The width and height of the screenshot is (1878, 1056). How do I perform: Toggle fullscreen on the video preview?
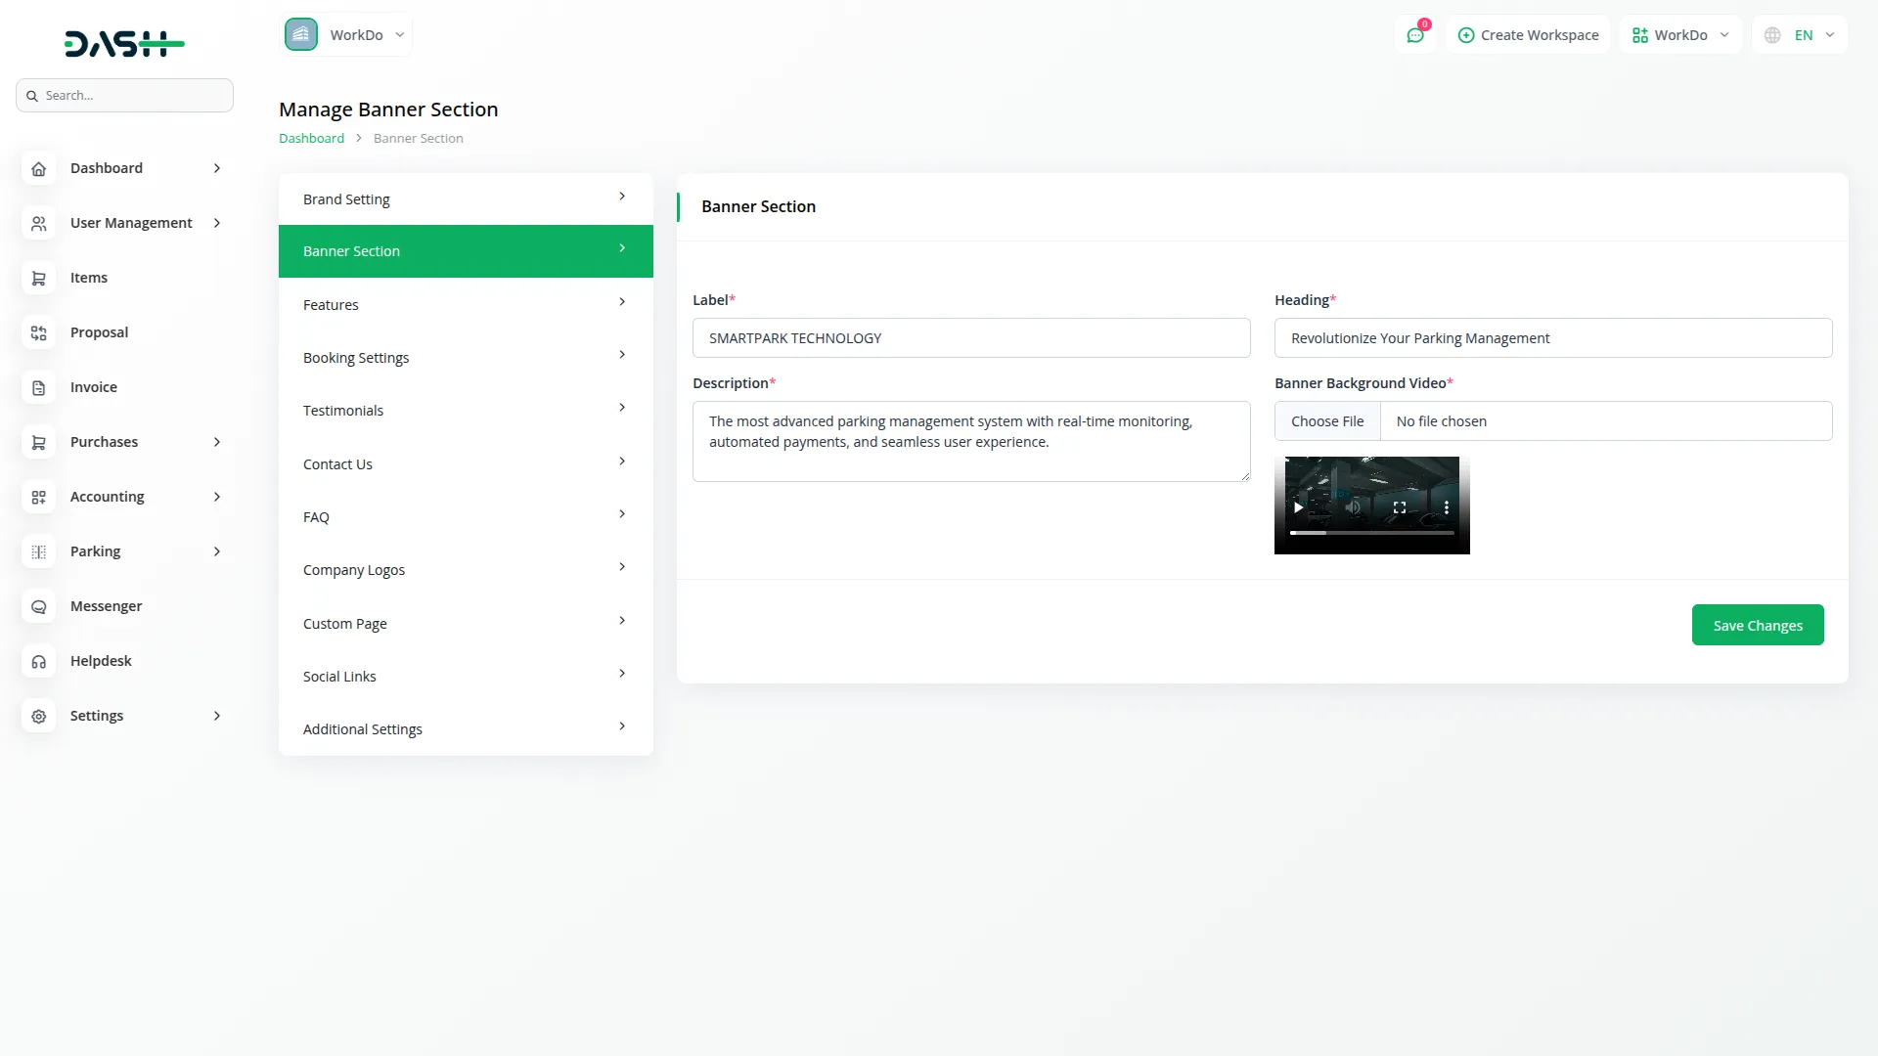pyautogui.click(x=1400, y=507)
